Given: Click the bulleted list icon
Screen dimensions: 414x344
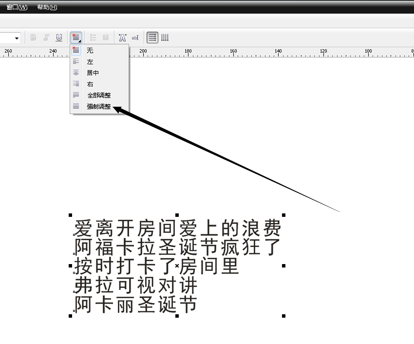Looking at the screenshot, I should point(93,38).
